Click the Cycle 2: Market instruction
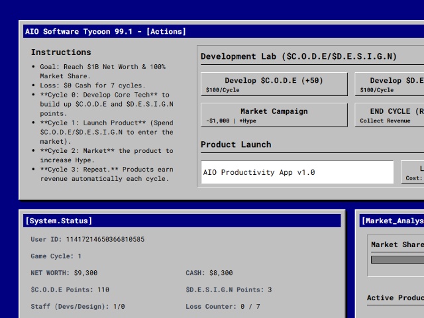Image resolution: width=424 pixels, height=318 pixels. pos(107,156)
